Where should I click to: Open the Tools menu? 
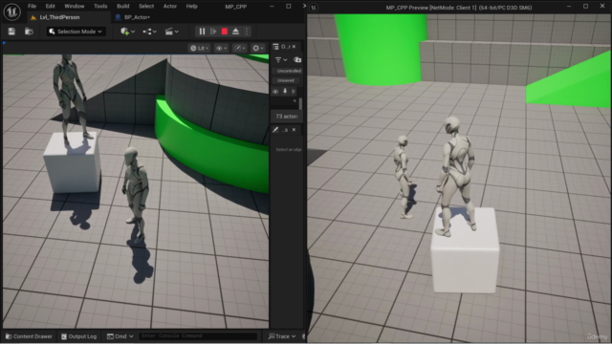[x=100, y=7]
